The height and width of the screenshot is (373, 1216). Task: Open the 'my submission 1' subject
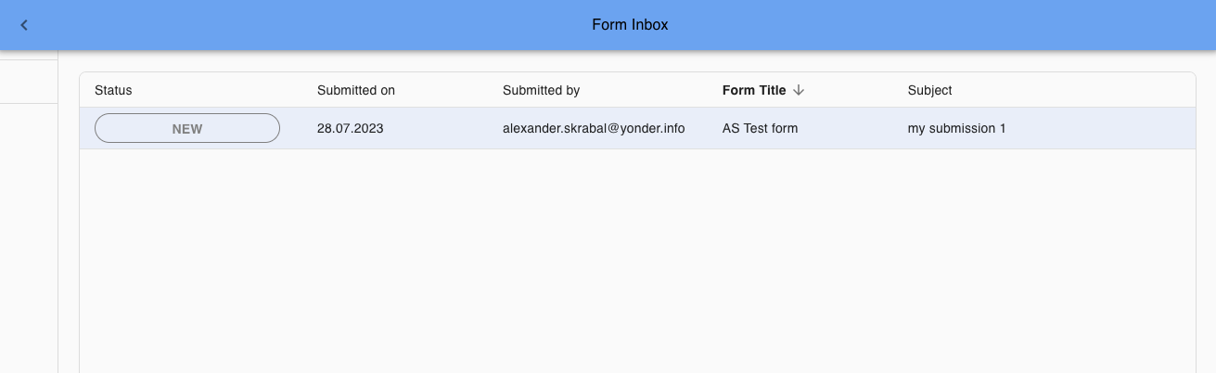click(x=956, y=129)
